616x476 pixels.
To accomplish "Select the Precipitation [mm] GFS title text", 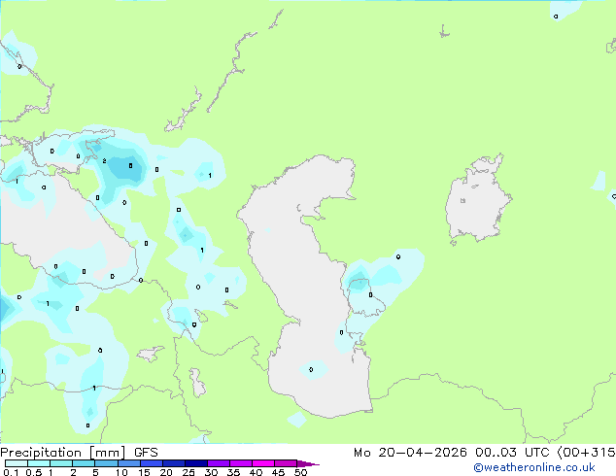I will [79, 453].
